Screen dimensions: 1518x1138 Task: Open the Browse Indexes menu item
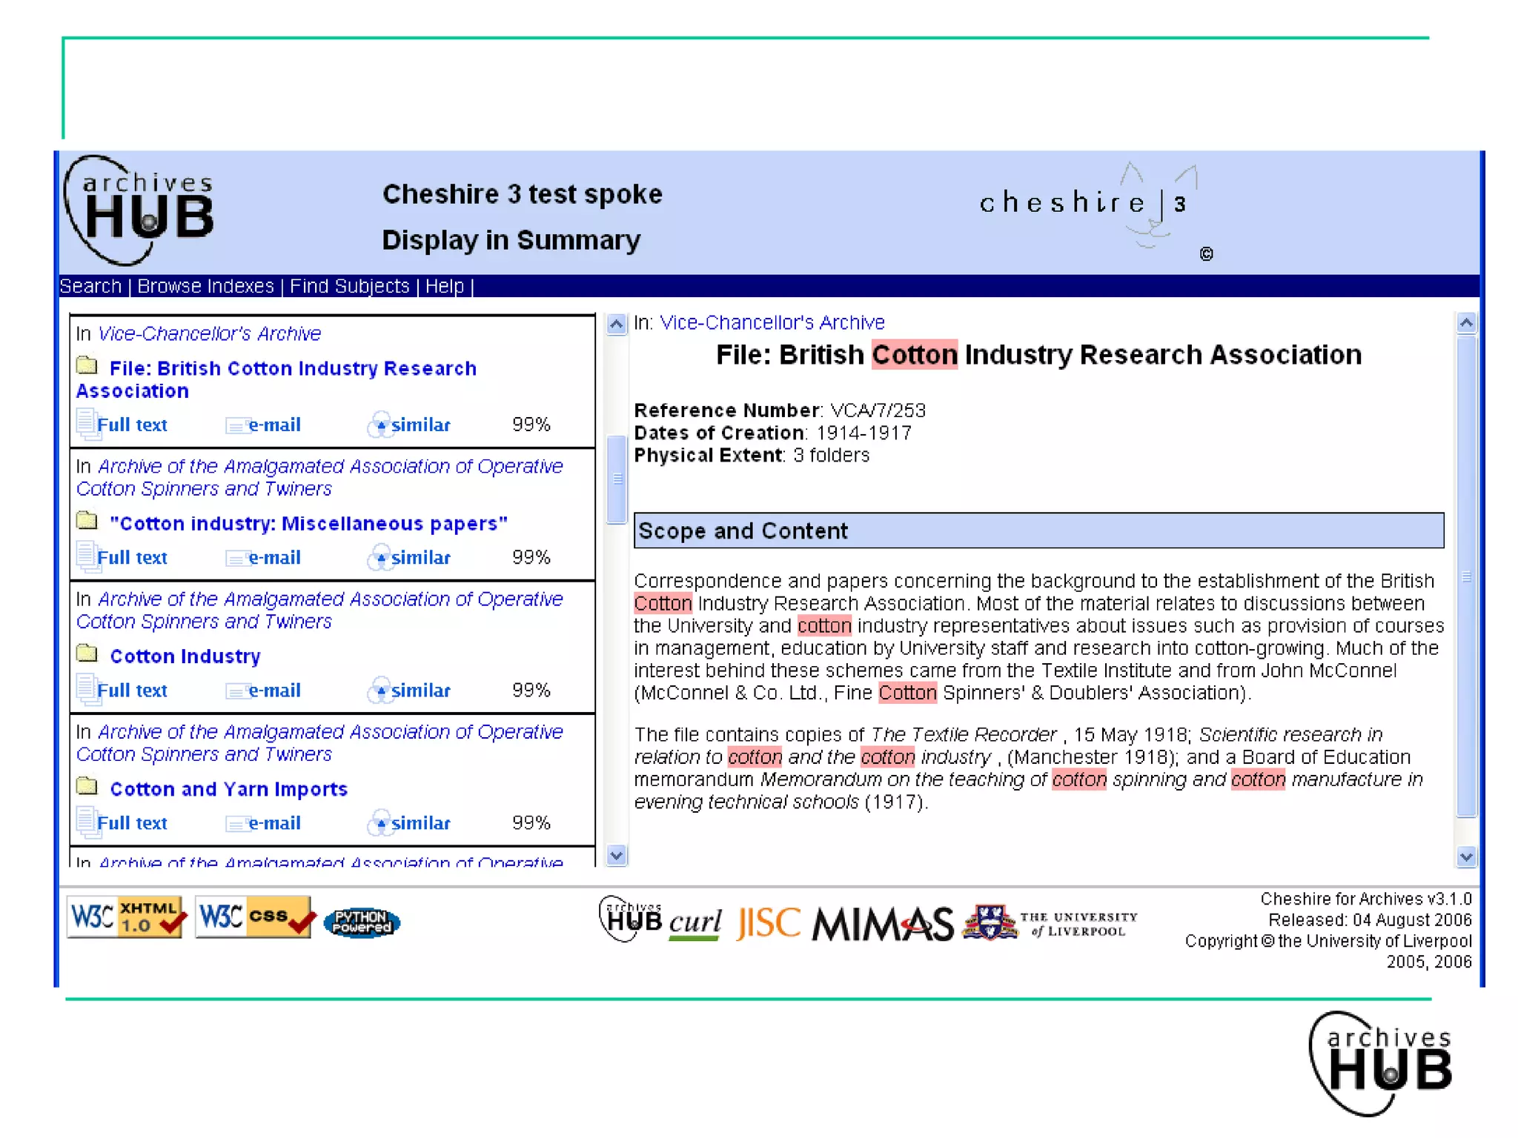pos(205,286)
